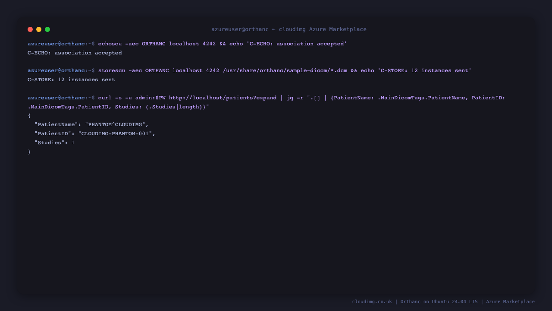Click the footer text 'cloudimg.co.uk | Orthanc on Ubuntu 24.04 LTS'
552x311 pixels.
point(415,301)
